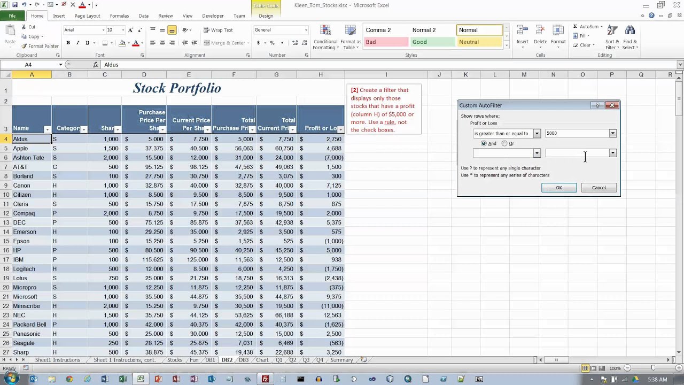Open the second comparison operator dropdown

coord(537,153)
